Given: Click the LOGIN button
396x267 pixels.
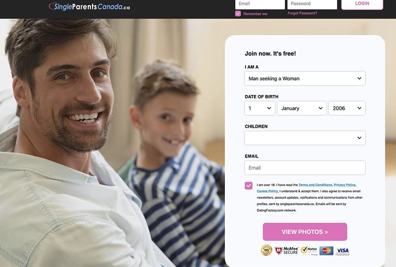Looking at the screenshot, I should click(x=362, y=4).
